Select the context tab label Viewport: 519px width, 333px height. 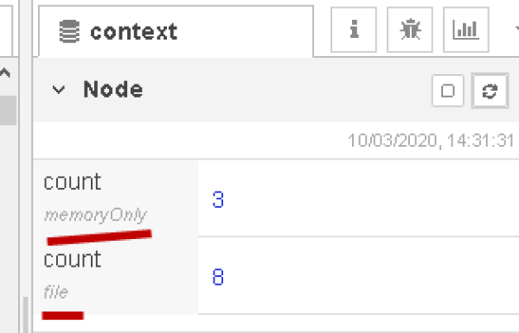tap(134, 32)
